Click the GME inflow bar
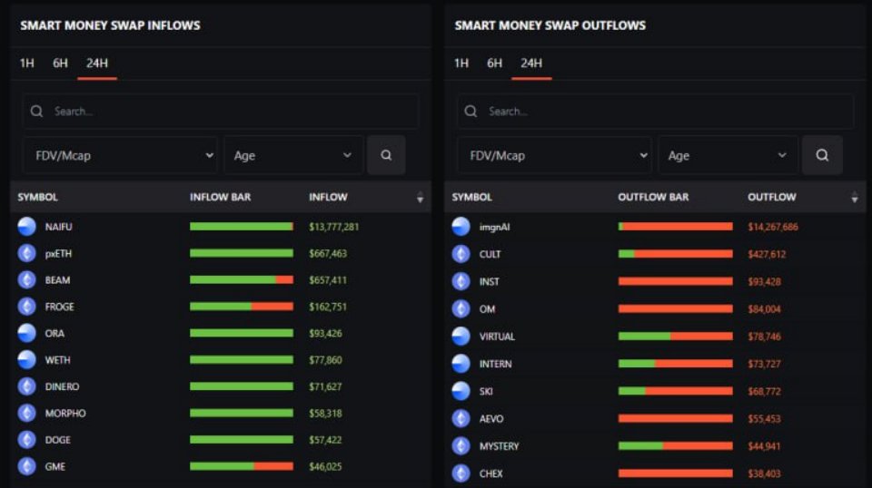Viewport: 872px width, 488px height. pos(242,466)
